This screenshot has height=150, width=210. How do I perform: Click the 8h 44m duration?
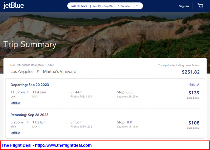pyautogui.click(x=76, y=92)
